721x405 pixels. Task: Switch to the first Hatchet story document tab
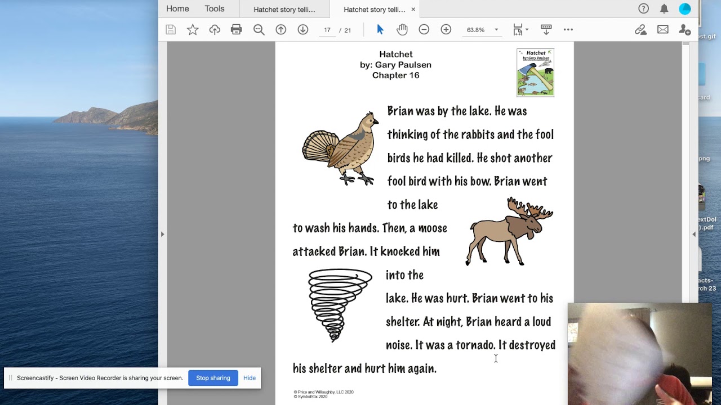(x=284, y=9)
